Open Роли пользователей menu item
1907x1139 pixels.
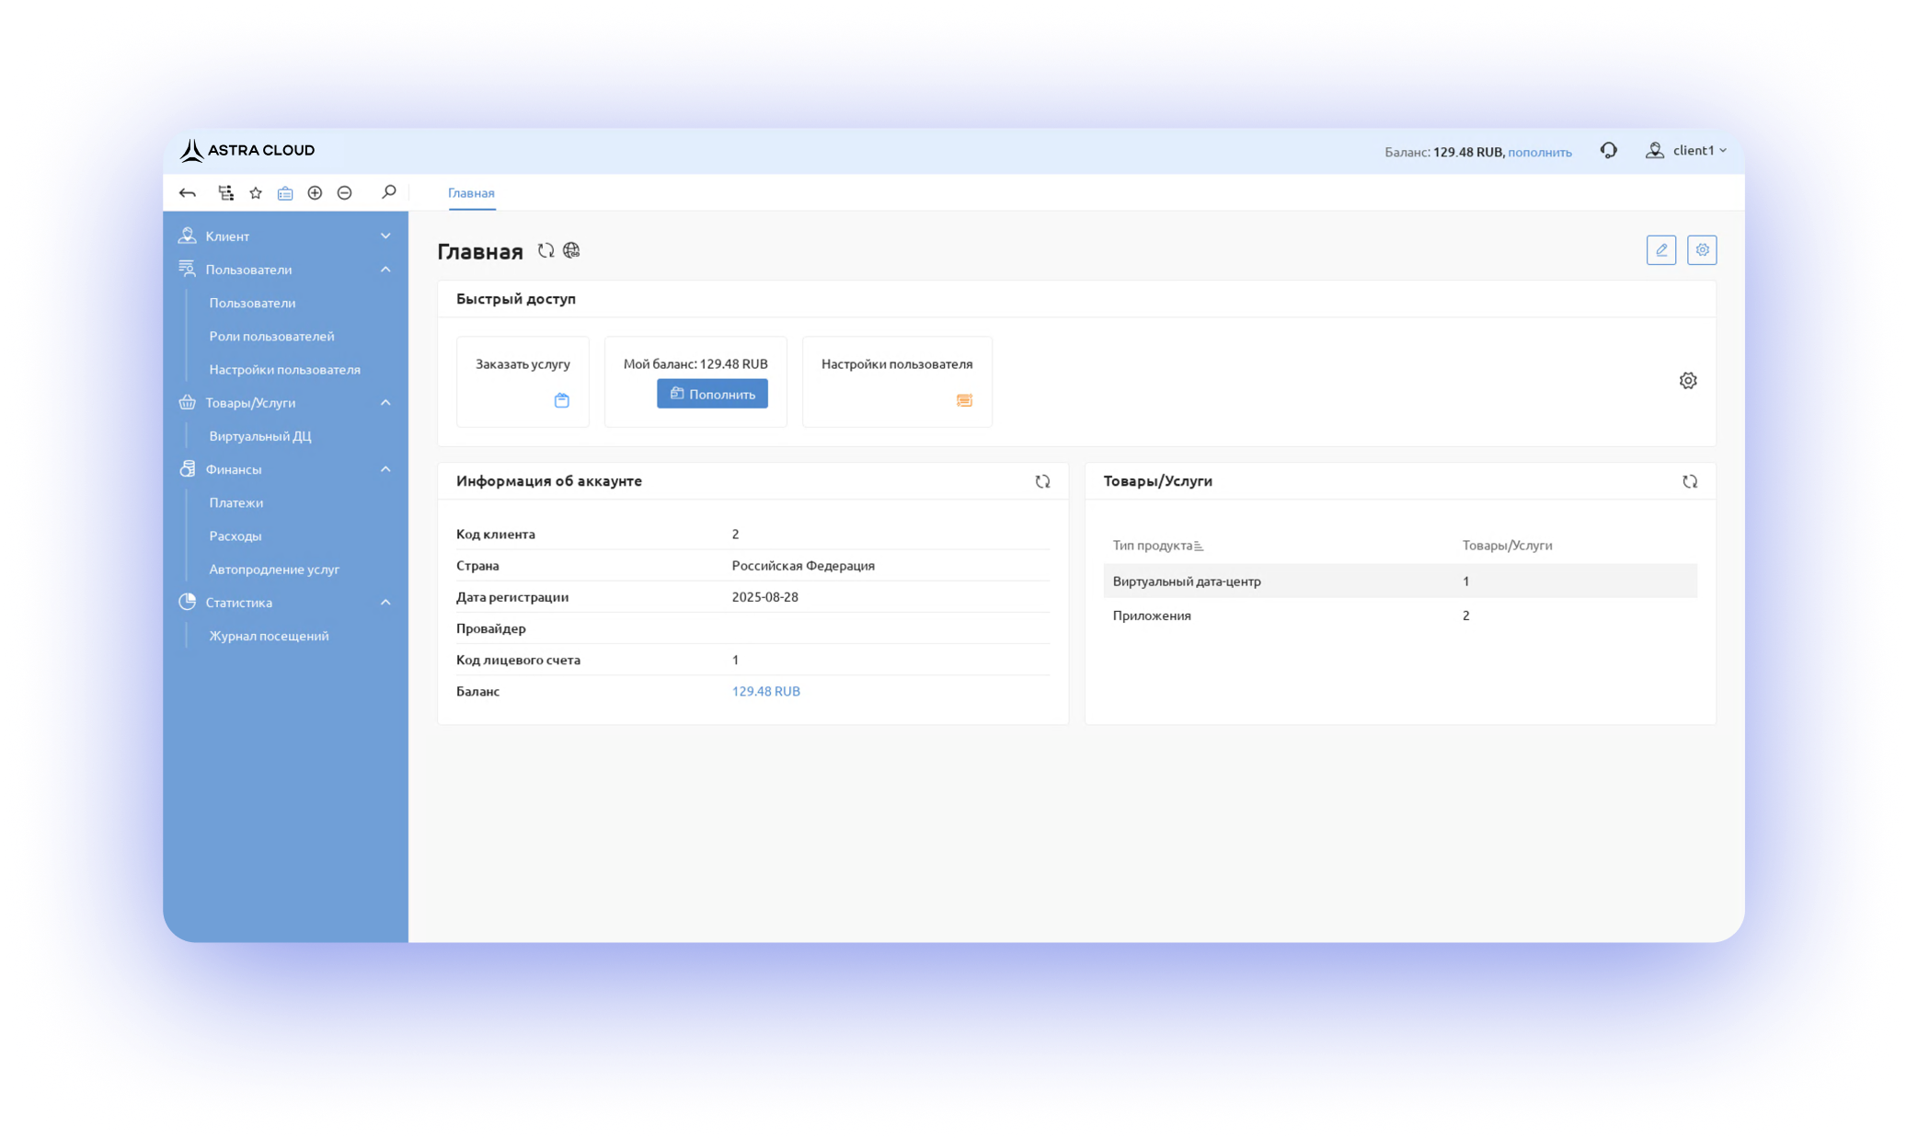271,336
